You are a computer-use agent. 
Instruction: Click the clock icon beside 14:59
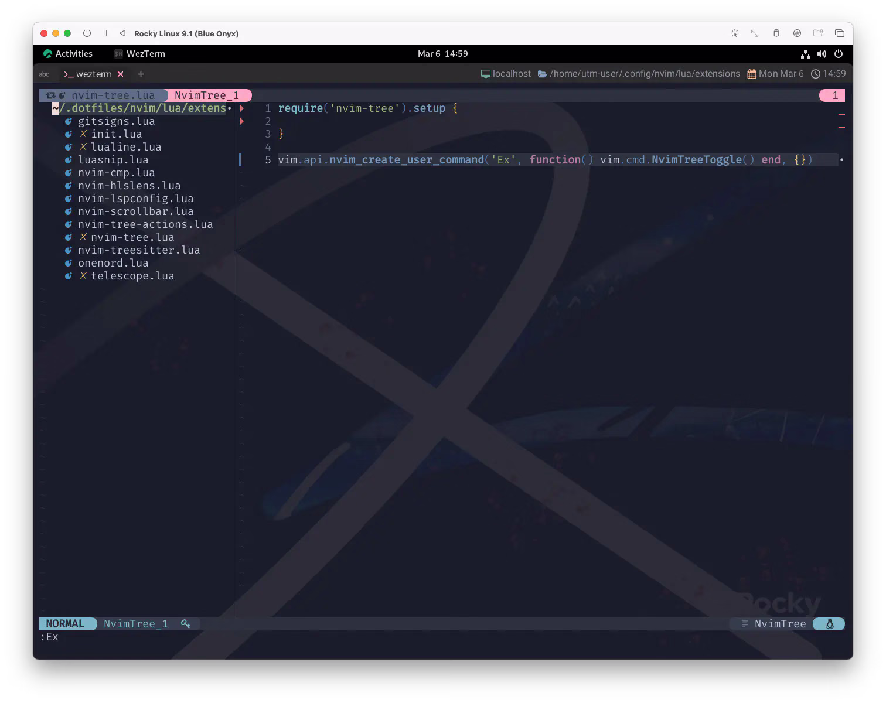pos(815,74)
